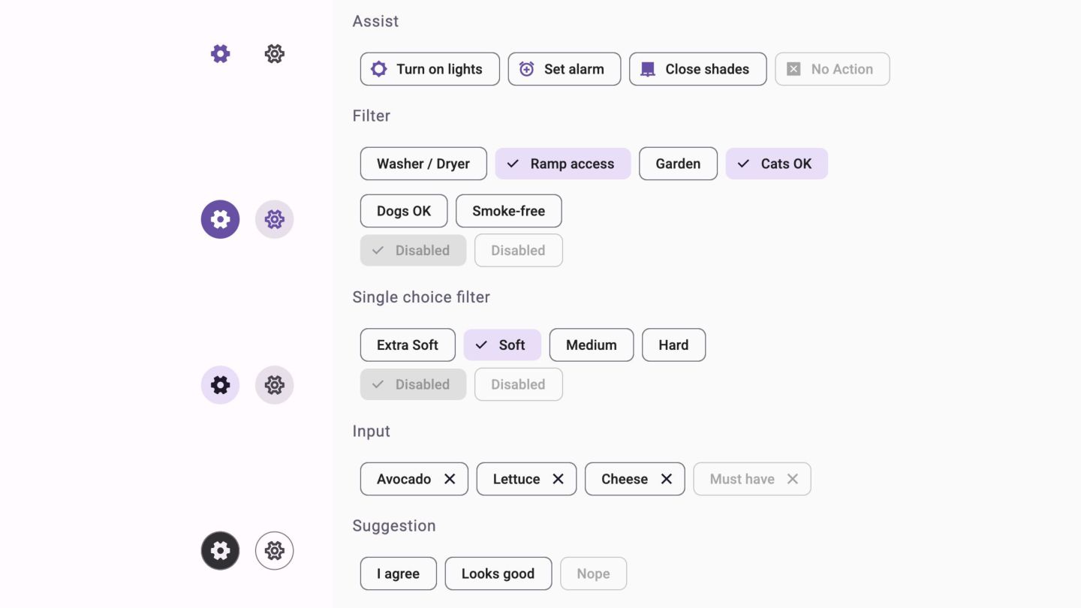The width and height of the screenshot is (1081, 608).
Task: Remove the Avocado chip with its X
Action: (x=450, y=479)
